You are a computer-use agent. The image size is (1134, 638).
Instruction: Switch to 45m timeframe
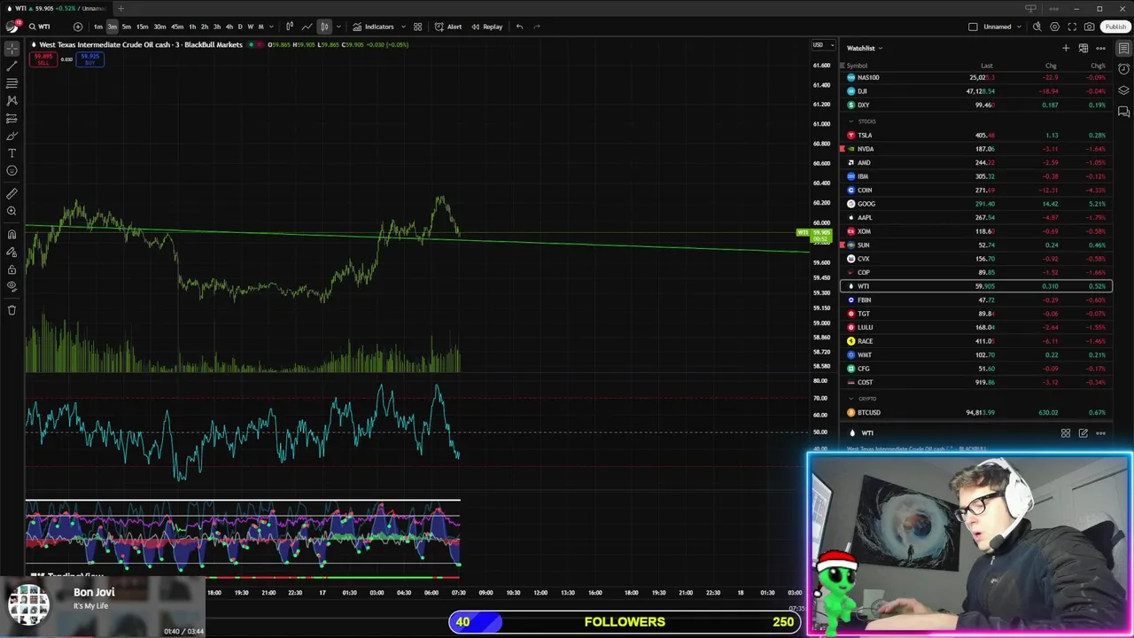pyautogui.click(x=177, y=27)
